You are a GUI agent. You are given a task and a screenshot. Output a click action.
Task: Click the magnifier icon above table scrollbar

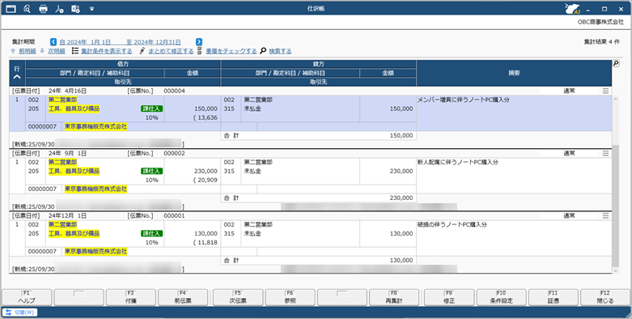tap(616, 63)
